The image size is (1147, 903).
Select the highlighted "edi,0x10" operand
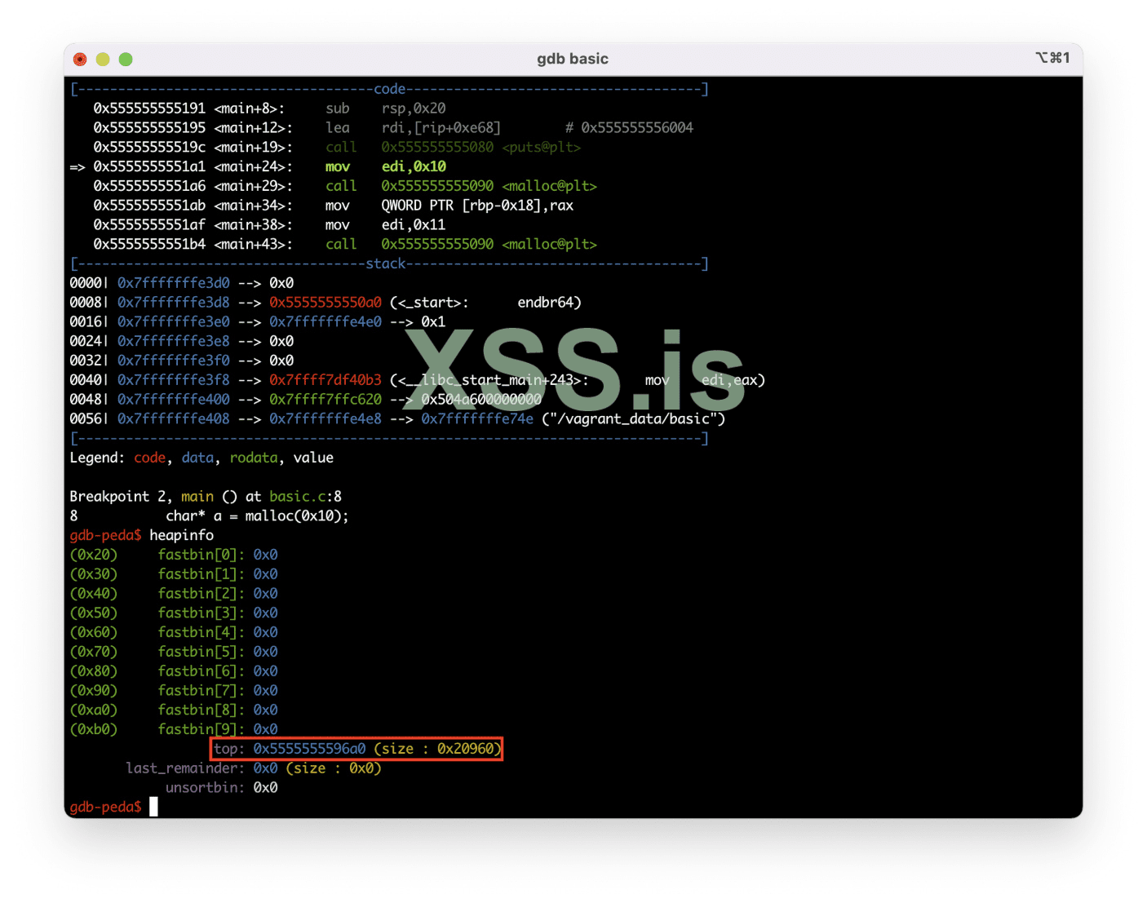coord(414,166)
